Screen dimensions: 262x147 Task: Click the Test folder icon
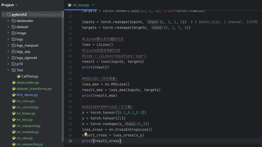(14, 70)
